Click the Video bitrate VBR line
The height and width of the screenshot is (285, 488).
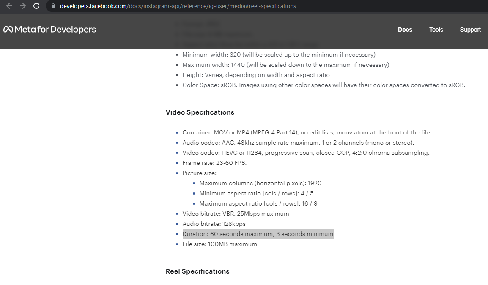(x=236, y=214)
